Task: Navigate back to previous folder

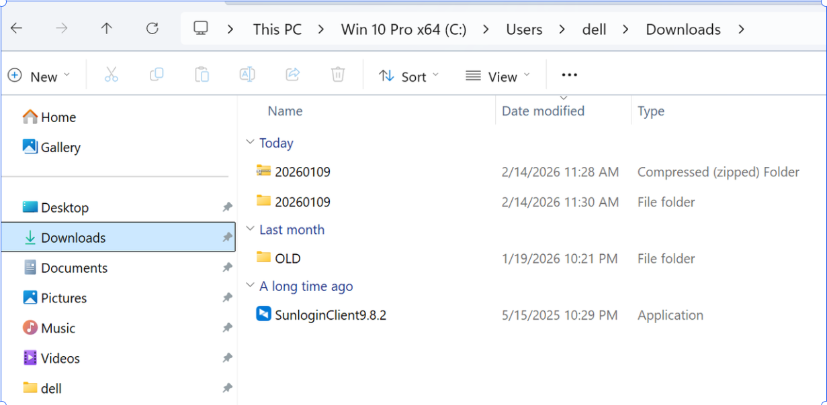Action: 17,28
